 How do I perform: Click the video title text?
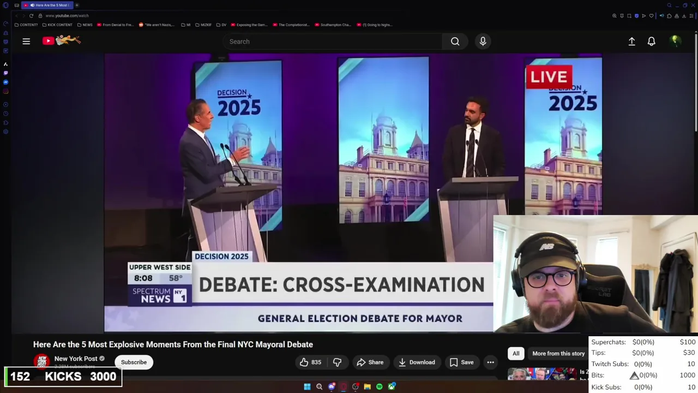tap(173, 344)
